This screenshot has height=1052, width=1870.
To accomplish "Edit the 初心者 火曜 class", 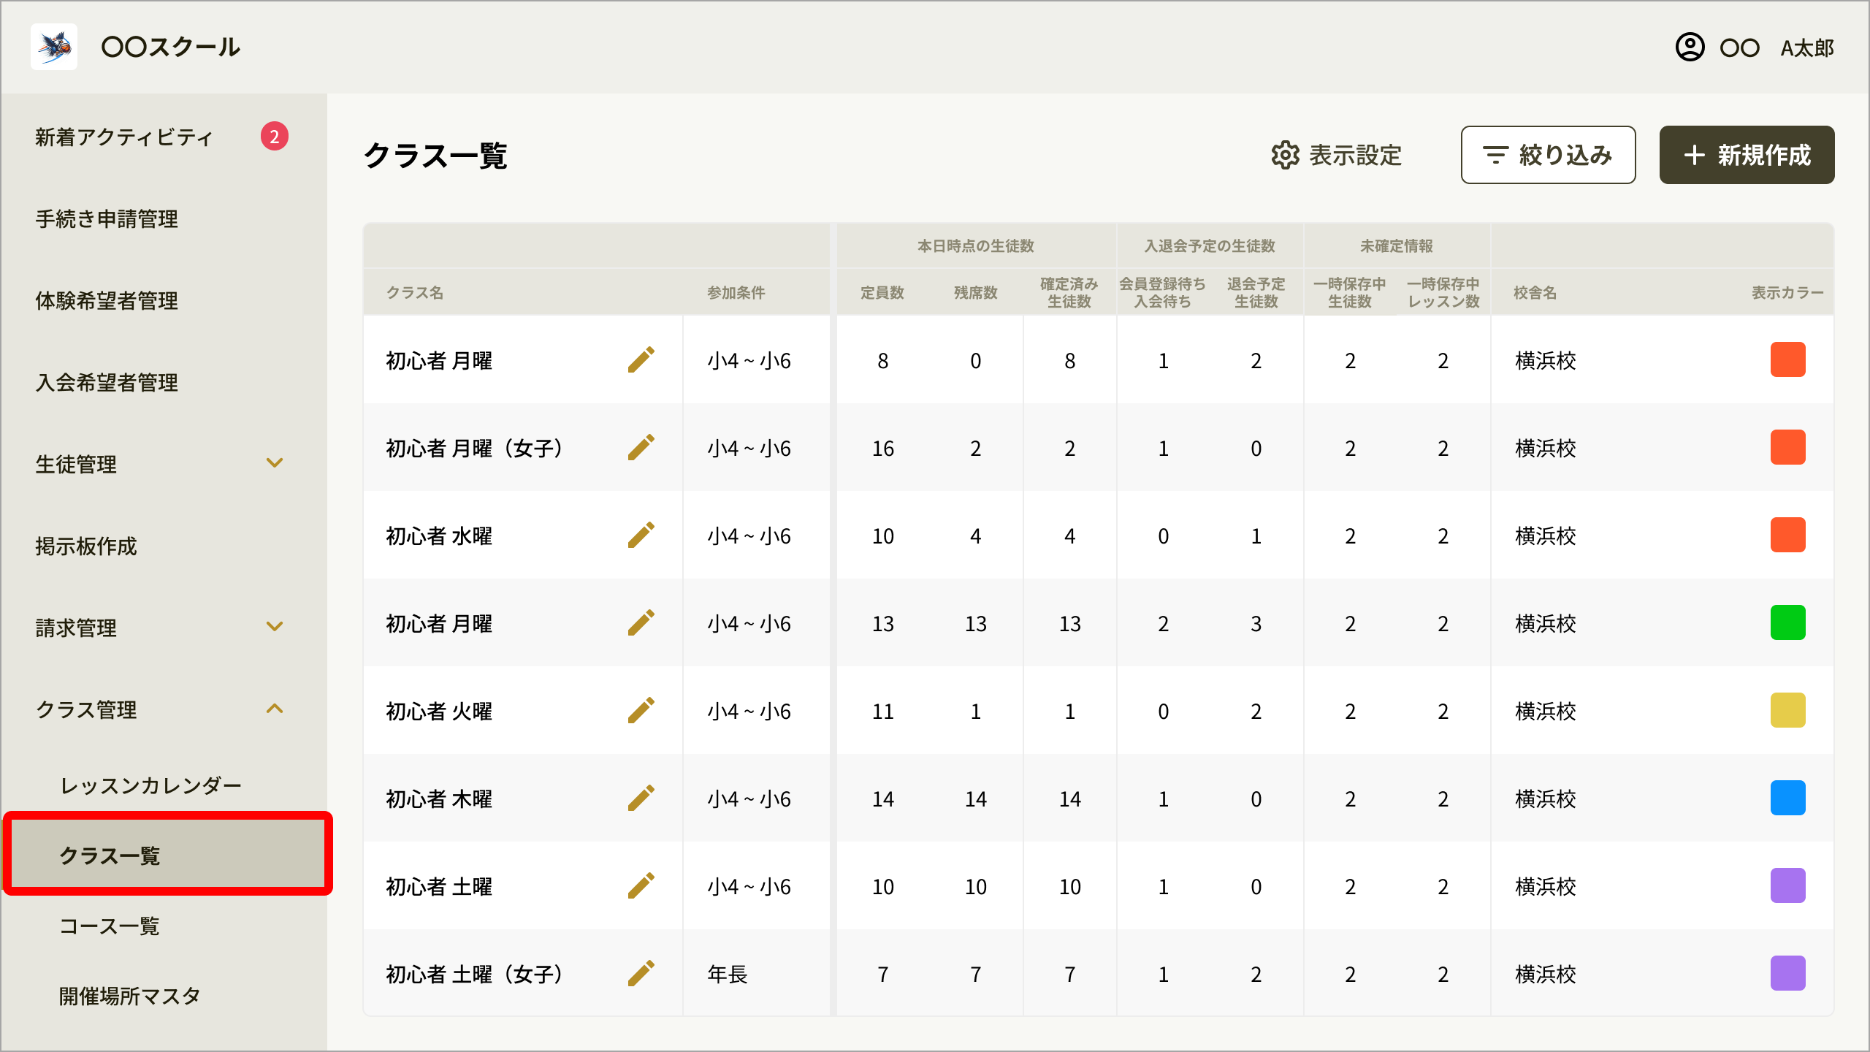I will pos(641,711).
